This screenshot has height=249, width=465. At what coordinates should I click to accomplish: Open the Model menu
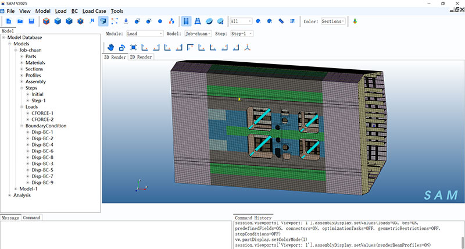[43, 11]
